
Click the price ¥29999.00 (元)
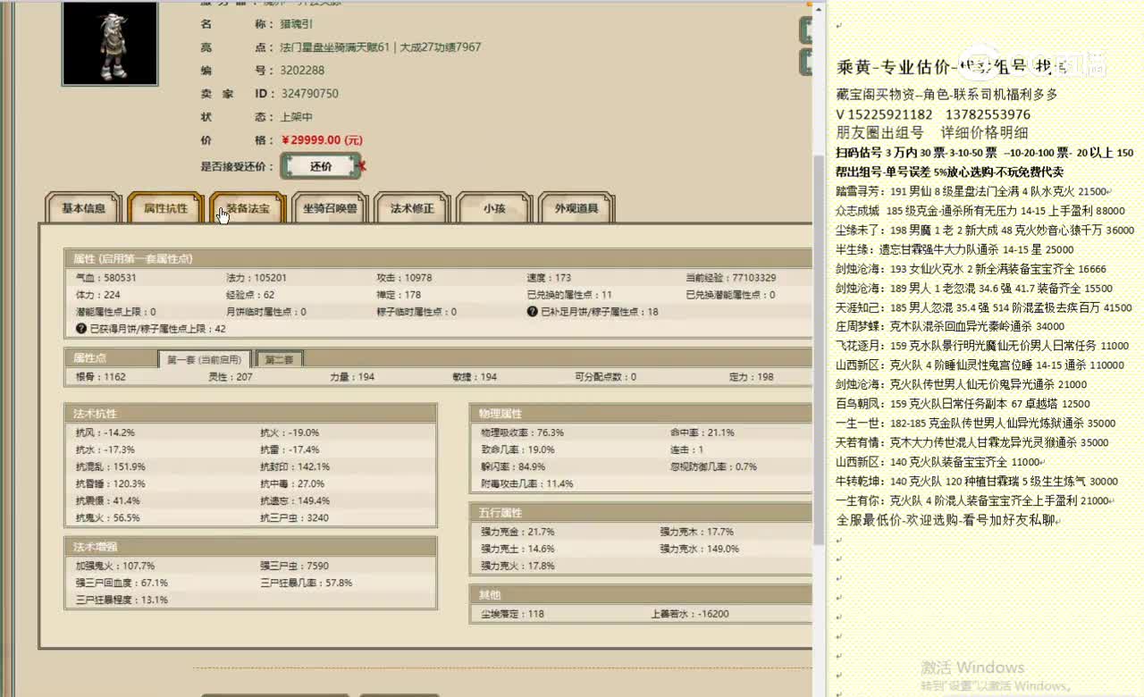tap(322, 139)
